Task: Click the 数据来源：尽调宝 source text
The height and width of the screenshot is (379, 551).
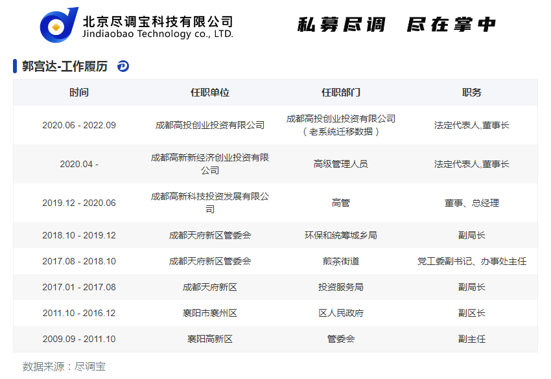Action: click(x=64, y=366)
